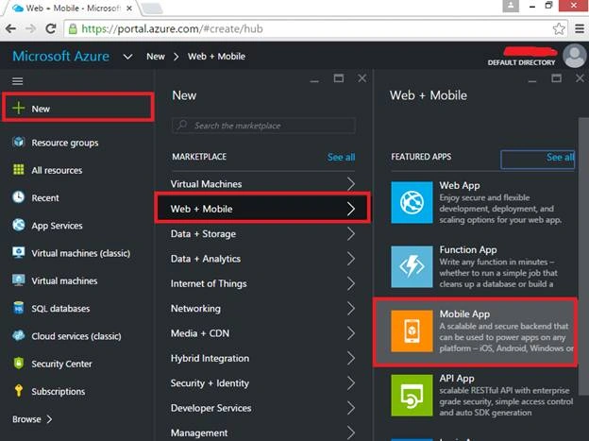Click the marketplace search magnifier icon
Viewport: 589px width, 441px height.
click(182, 125)
